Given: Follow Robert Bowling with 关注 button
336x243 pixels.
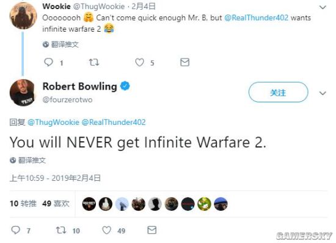Looking at the screenshot, I should 279,92.
